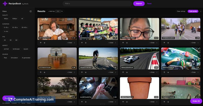Open the woman with glasses thumbnail
The width and height of the screenshot is (203, 106).
click(139, 29)
